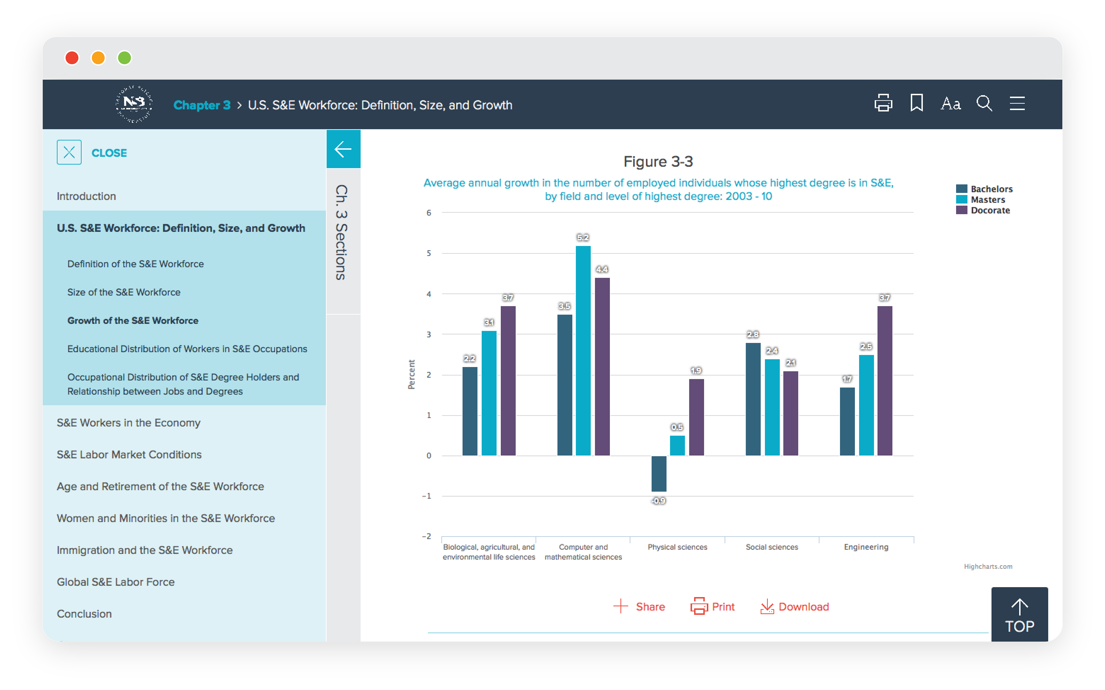This screenshot has height=690, width=1105.
Task: Click the NSB logo in header
Action: coord(134,104)
